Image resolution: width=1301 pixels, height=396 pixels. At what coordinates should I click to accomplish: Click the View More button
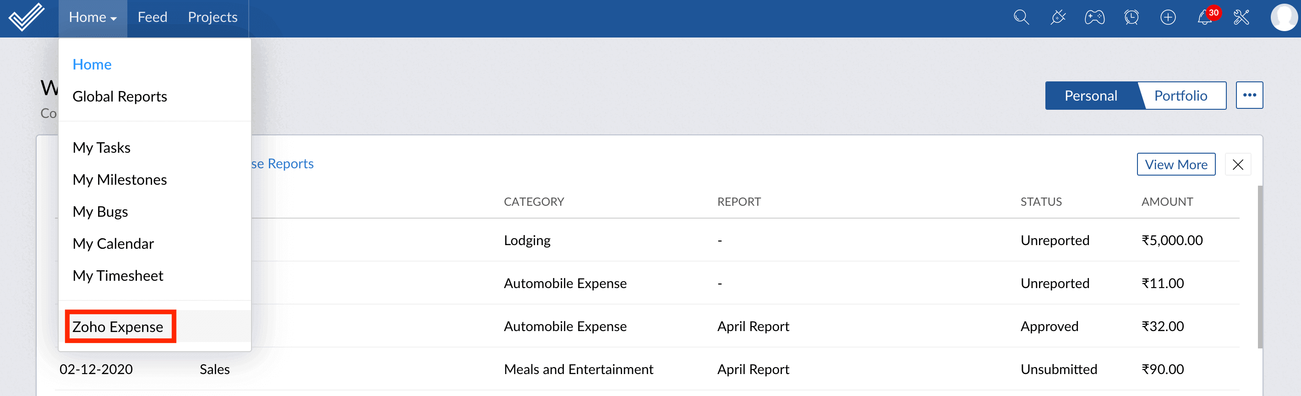coord(1176,165)
